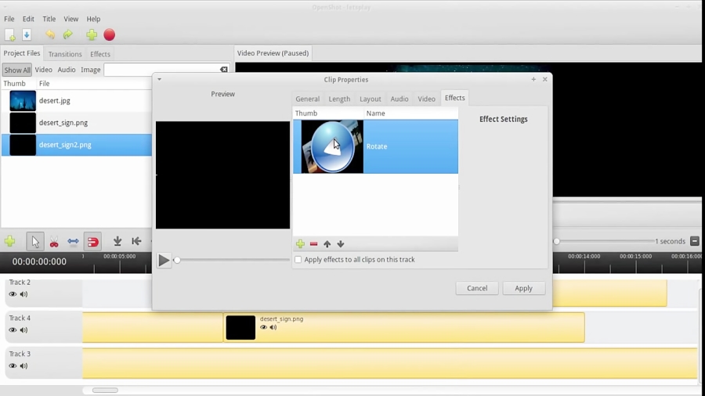
Task: Enable Apply effects to all clips checkbox
Action: pyautogui.click(x=298, y=260)
